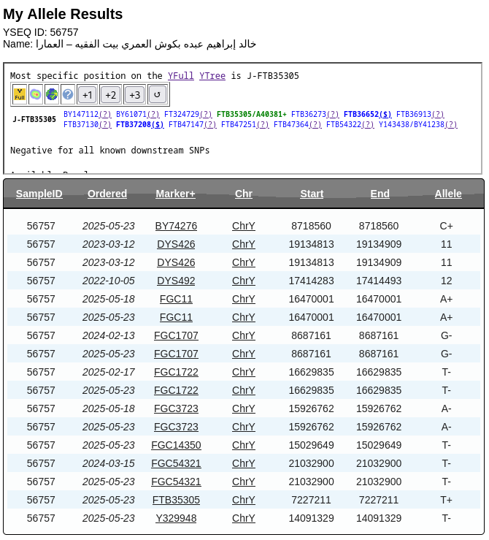Open the YFull link

click(x=181, y=76)
